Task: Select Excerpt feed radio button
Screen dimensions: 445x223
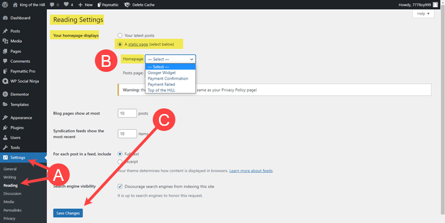Action: [x=120, y=162]
